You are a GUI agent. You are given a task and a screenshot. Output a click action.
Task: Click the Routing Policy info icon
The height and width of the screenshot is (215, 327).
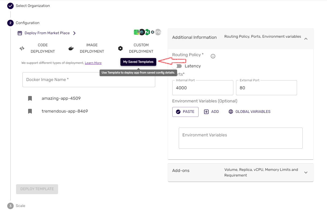tap(213, 56)
